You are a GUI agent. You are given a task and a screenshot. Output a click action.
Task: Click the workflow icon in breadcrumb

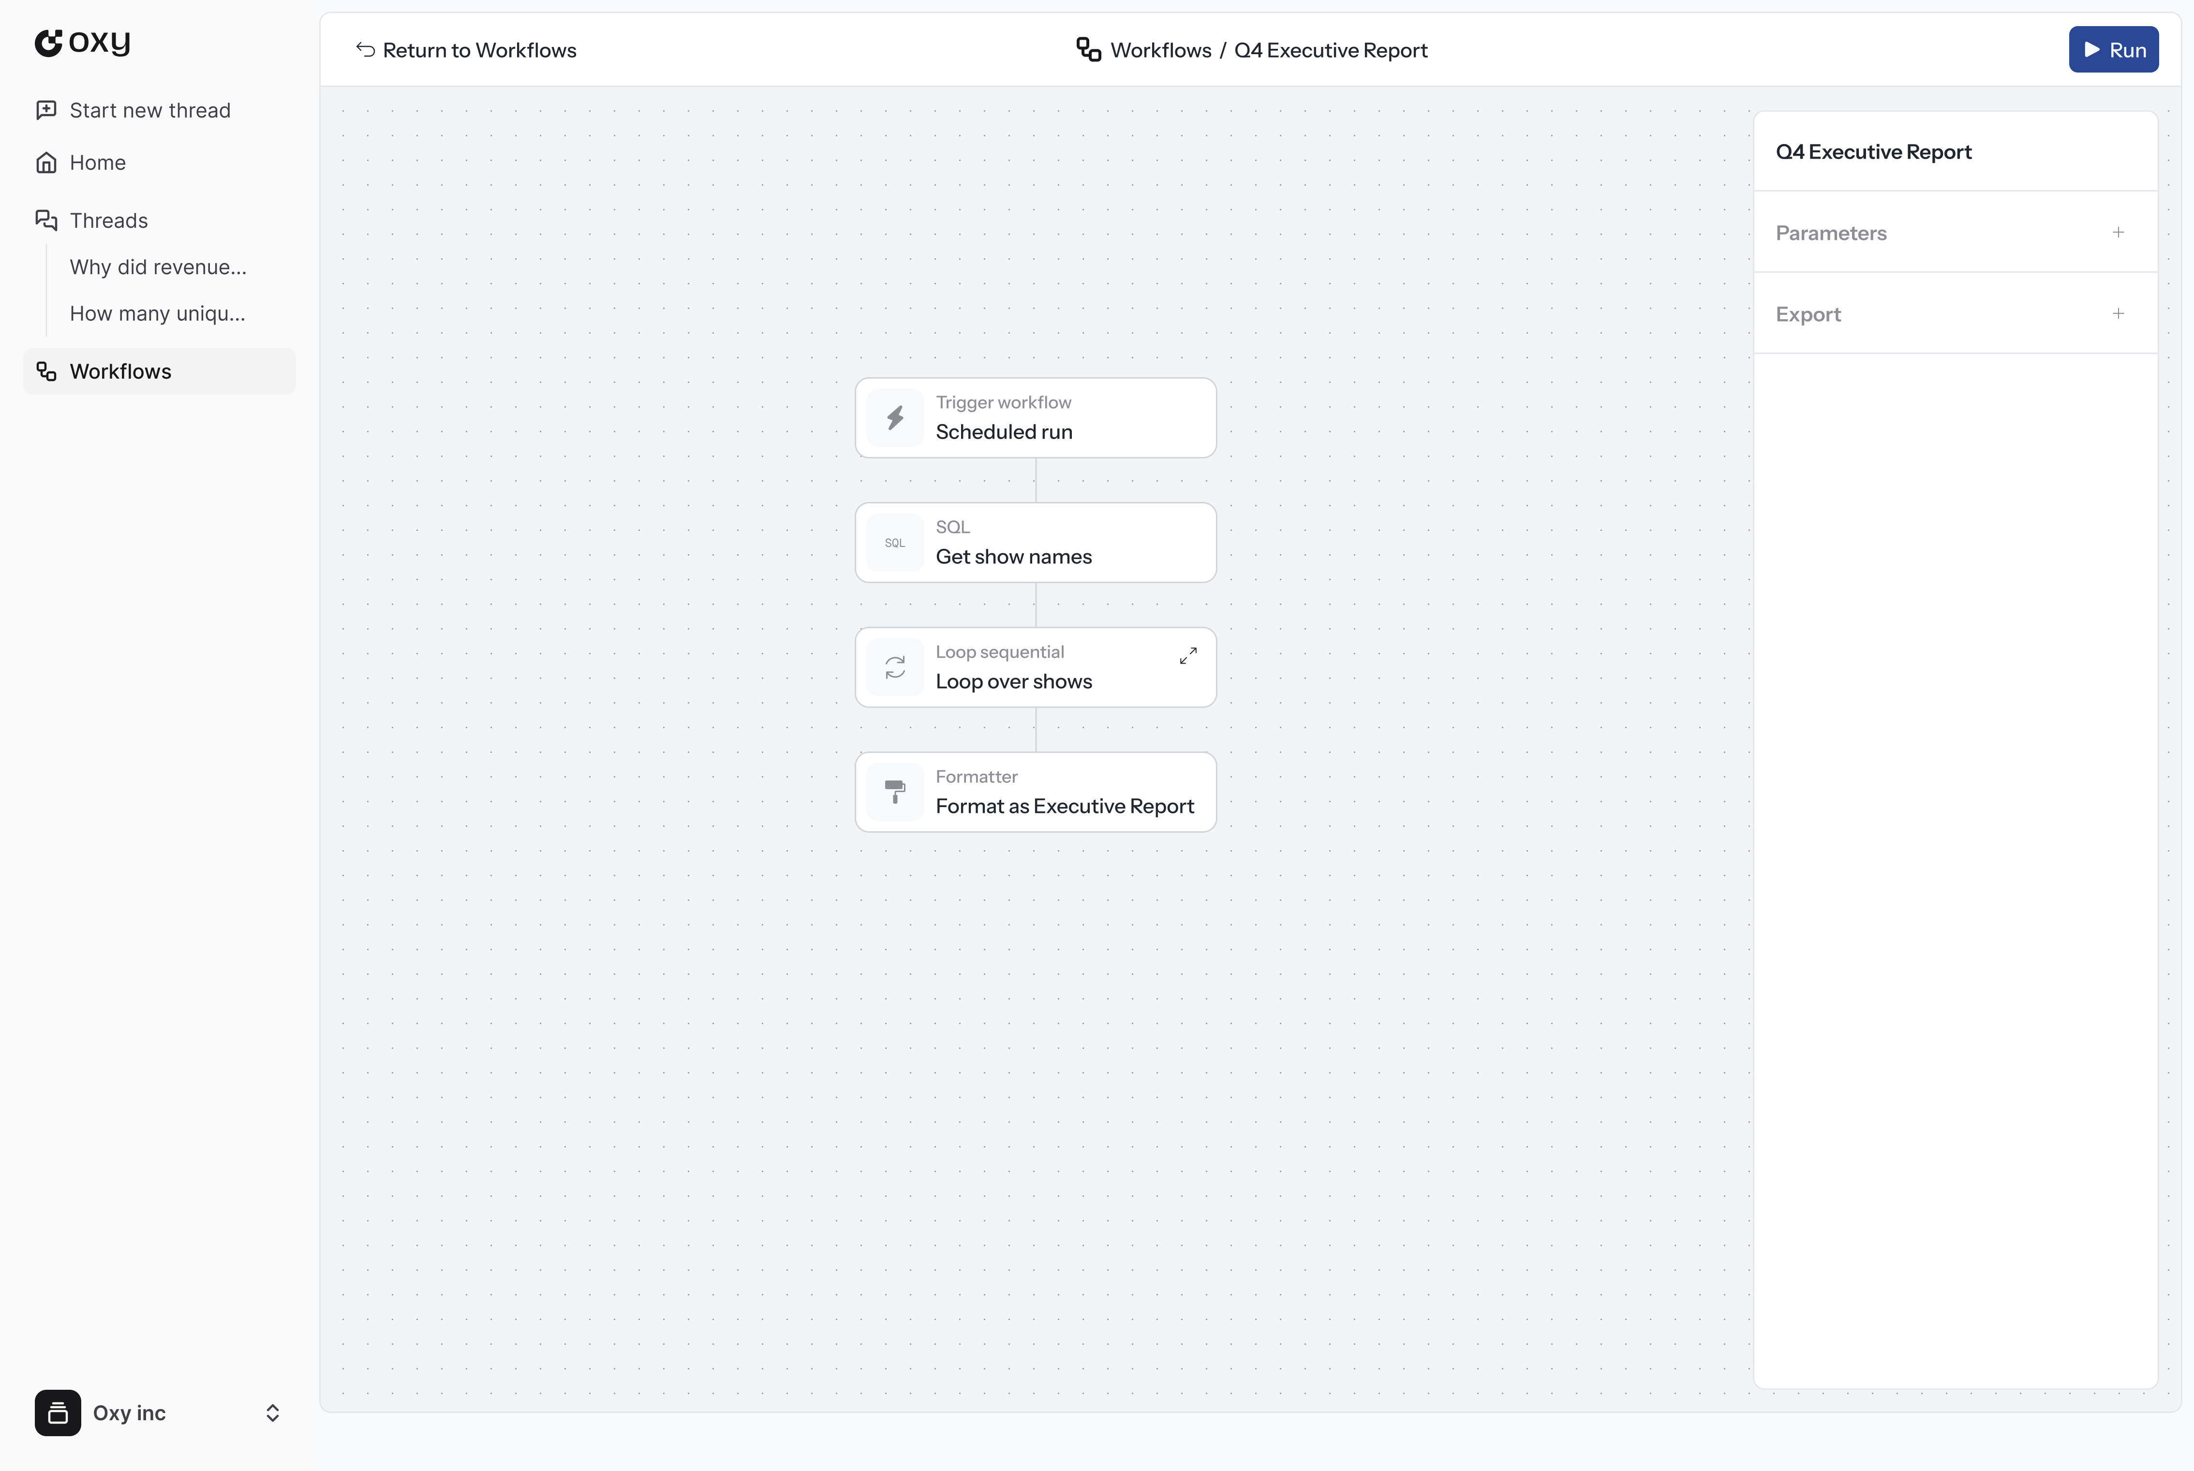pos(1088,50)
